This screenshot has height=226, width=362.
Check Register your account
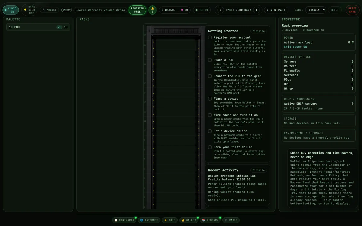pyautogui.click(x=210, y=37)
